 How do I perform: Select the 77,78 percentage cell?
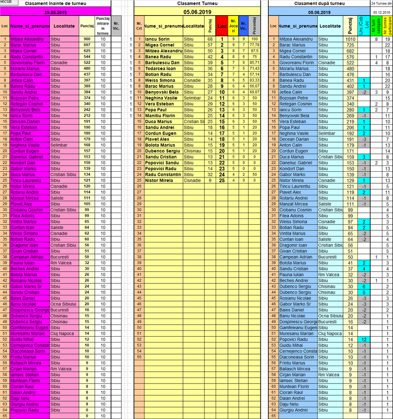pyautogui.click(x=254, y=45)
